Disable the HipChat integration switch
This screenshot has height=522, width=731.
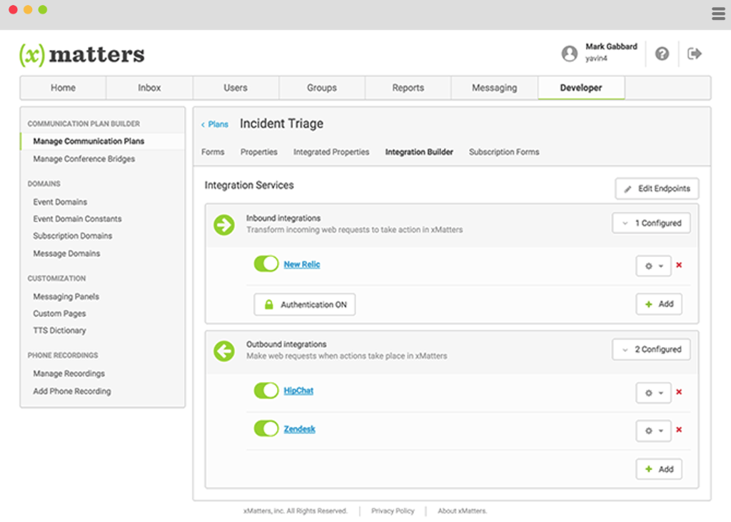pyautogui.click(x=266, y=391)
